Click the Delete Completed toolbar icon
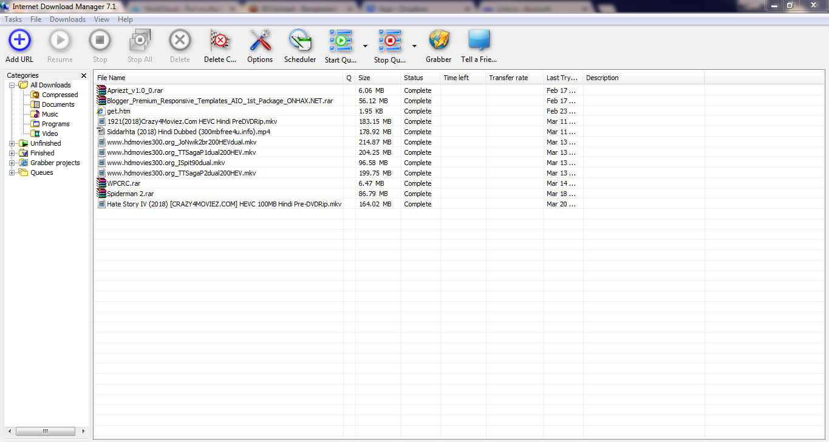829x442 pixels. pos(220,41)
